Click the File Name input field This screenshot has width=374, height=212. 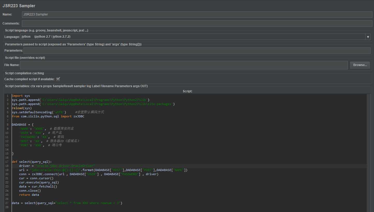[184, 65]
